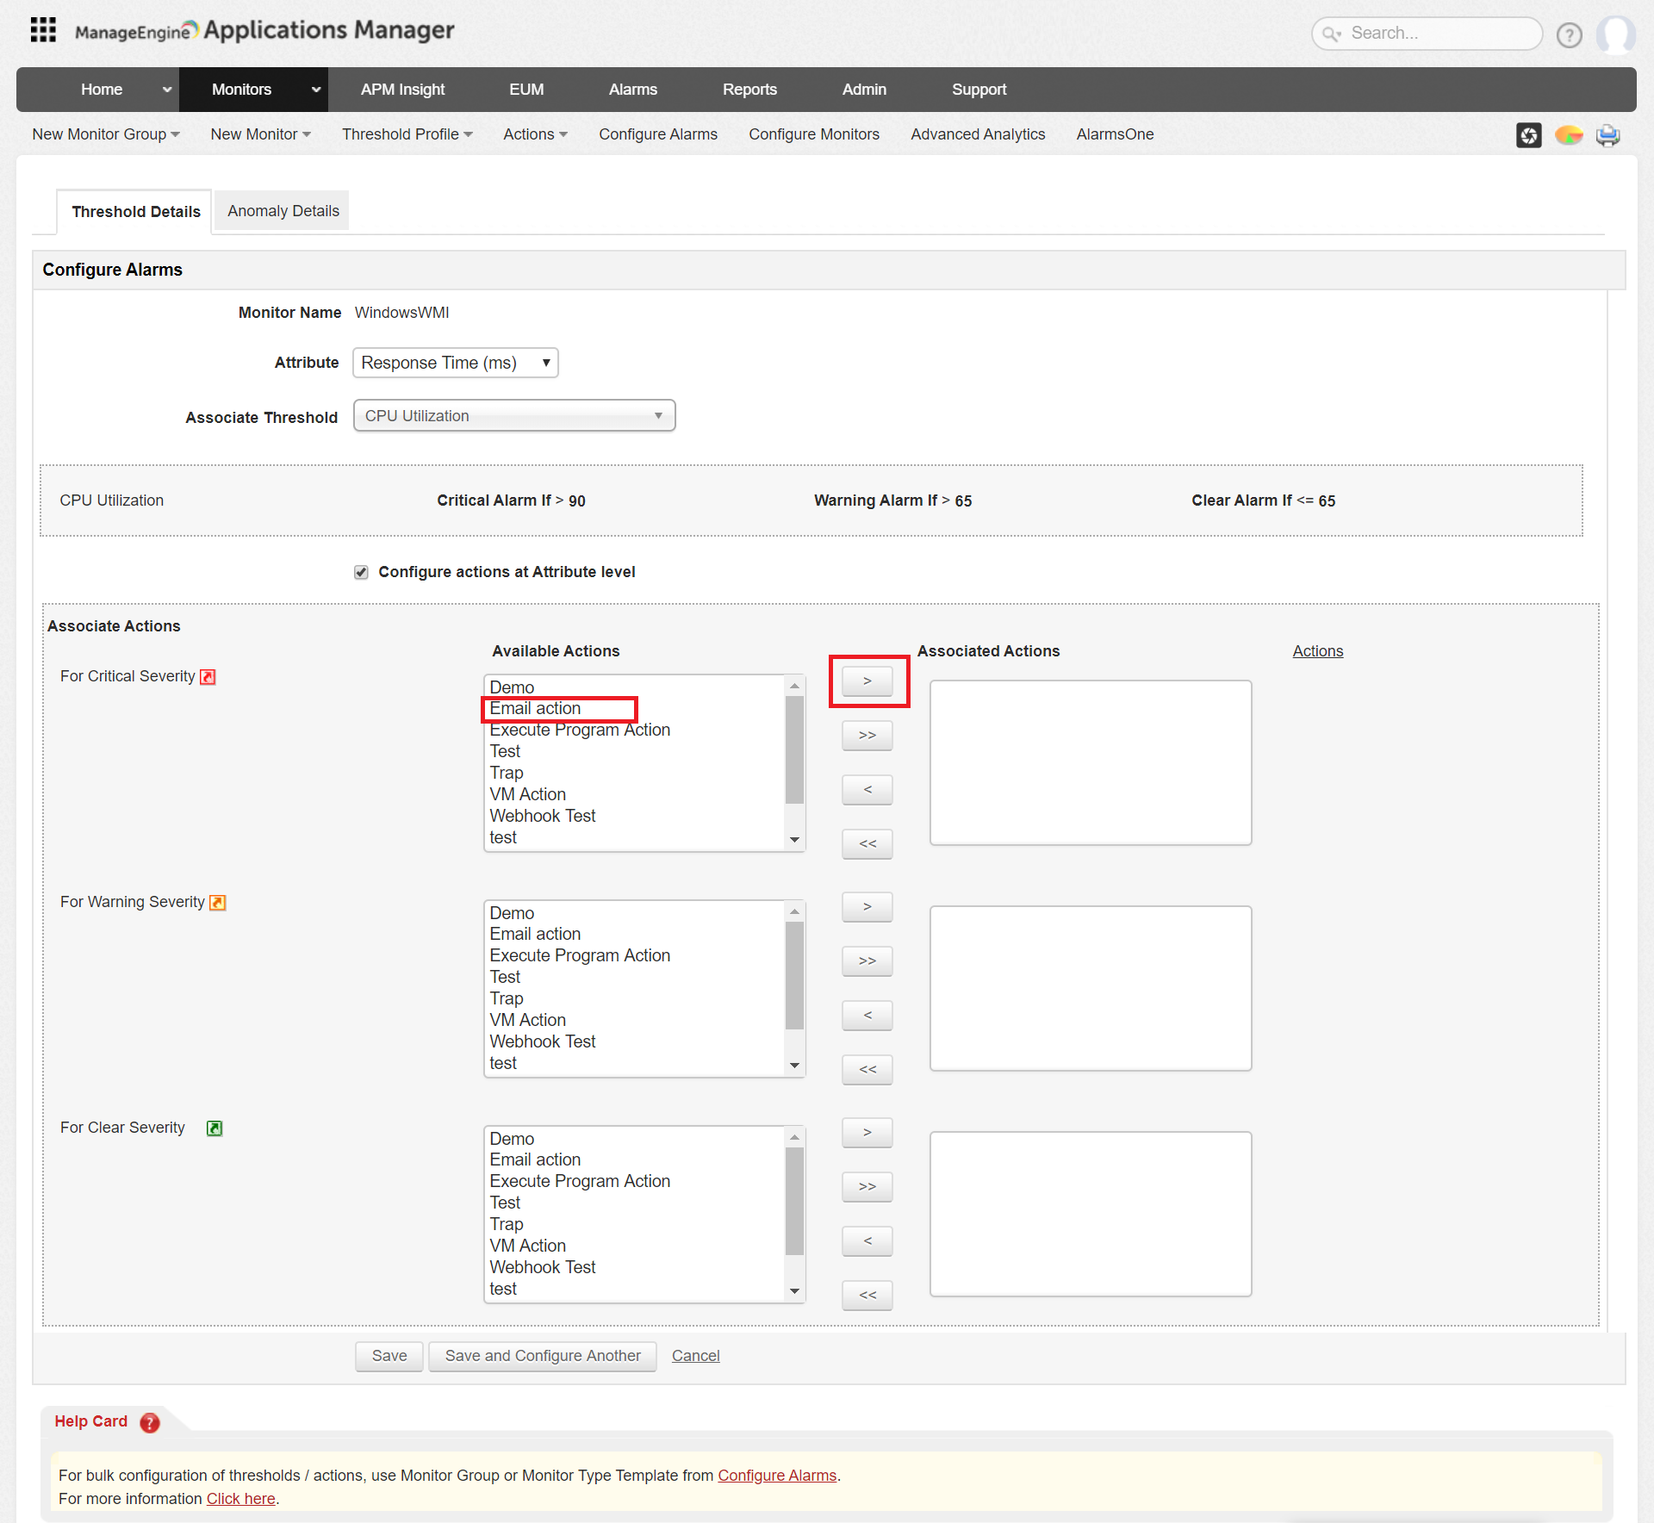Click the Help Card question icon

click(x=150, y=1422)
